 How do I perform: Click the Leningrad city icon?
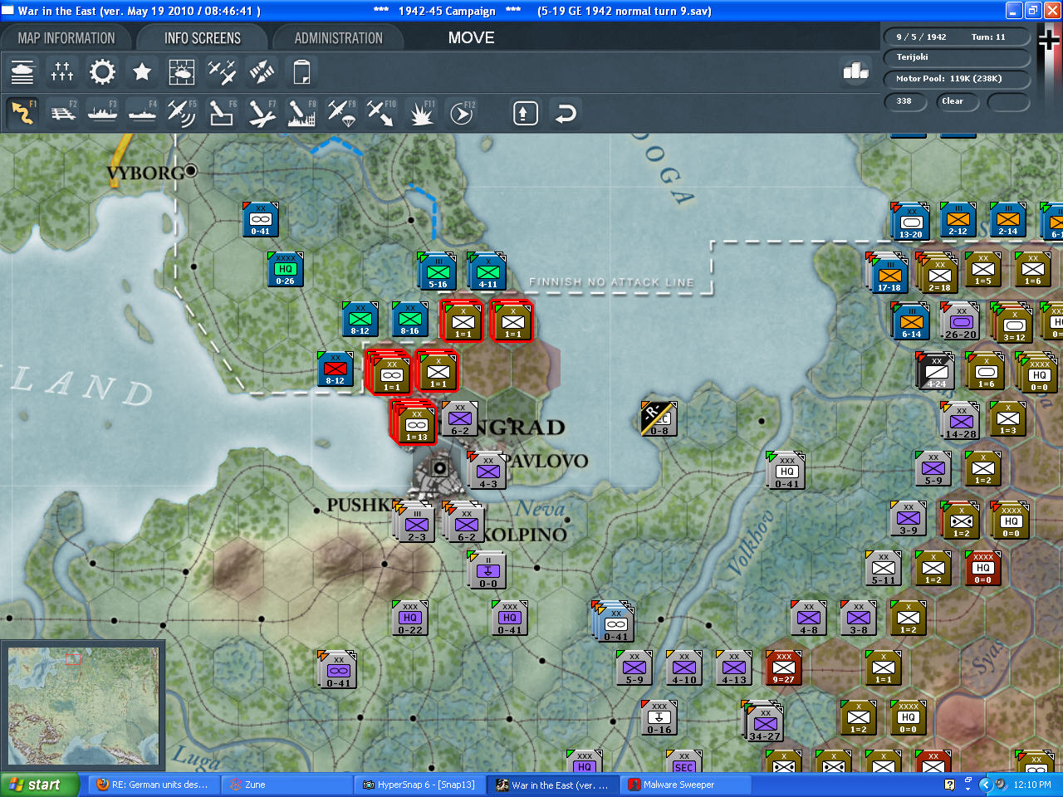coord(438,468)
